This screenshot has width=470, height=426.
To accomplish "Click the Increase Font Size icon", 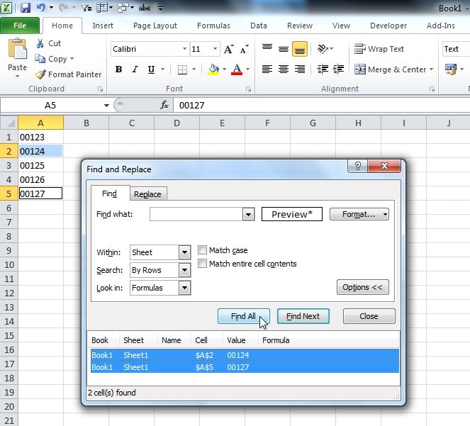I will (228, 50).
